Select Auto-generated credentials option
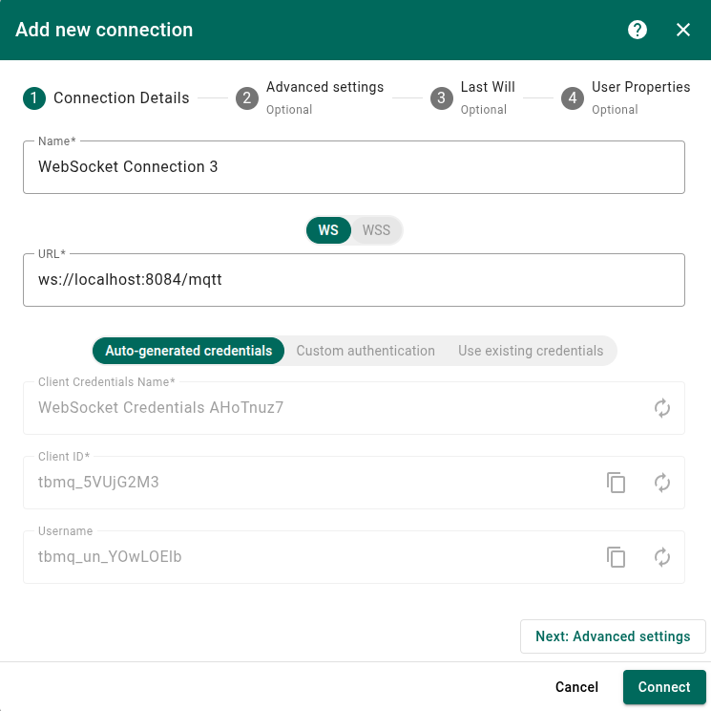The height and width of the screenshot is (711, 711). 188,351
